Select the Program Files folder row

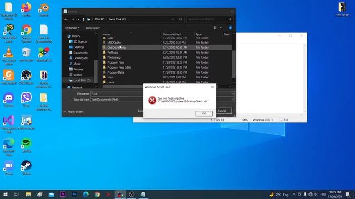[x=166, y=62]
